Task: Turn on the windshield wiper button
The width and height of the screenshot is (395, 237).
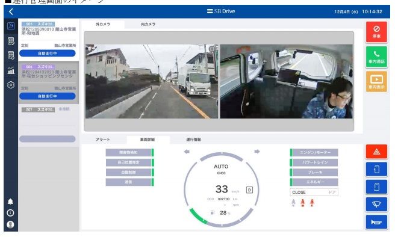Action: pyautogui.click(x=376, y=205)
